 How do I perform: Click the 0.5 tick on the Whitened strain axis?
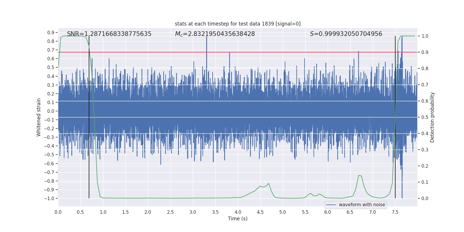(51, 67)
